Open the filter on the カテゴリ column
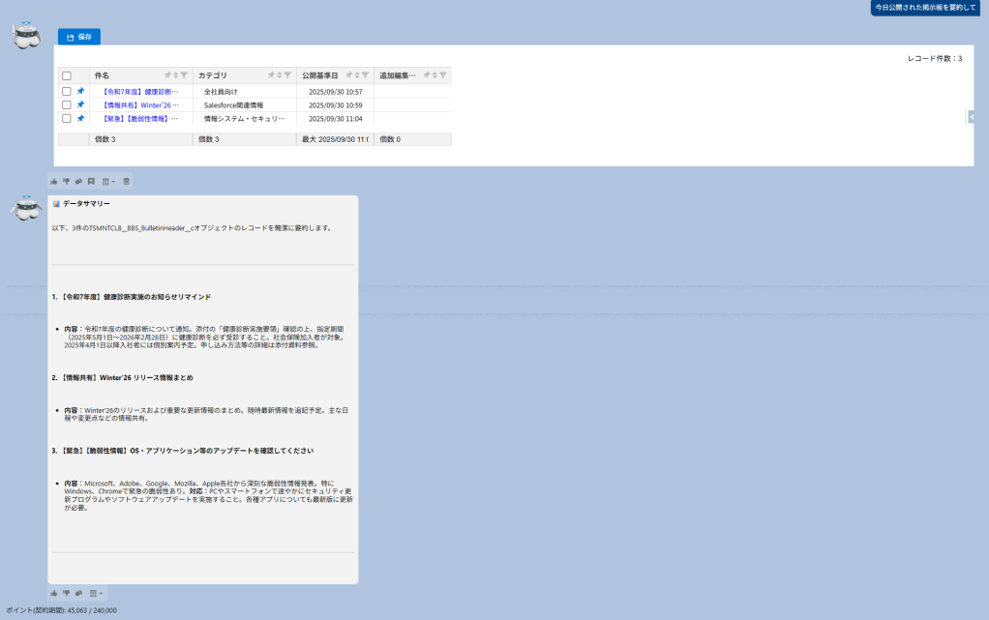 pos(287,75)
